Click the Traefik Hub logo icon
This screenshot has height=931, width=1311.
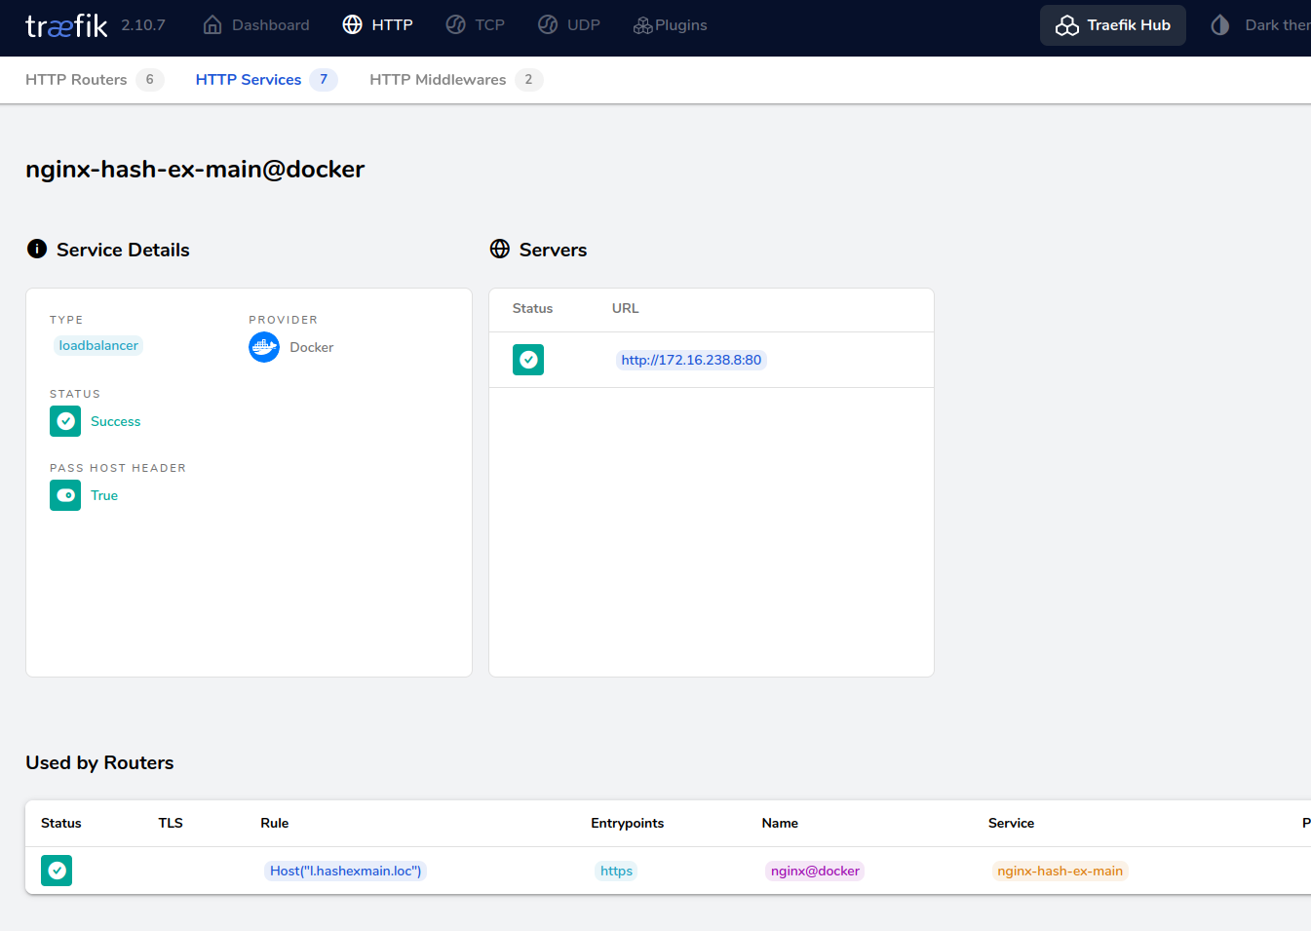(x=1067, y=25)
